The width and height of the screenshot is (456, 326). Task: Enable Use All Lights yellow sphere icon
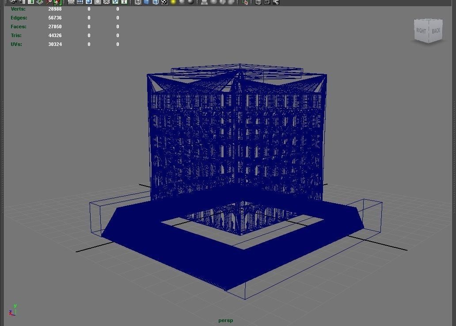pos(173,2)
